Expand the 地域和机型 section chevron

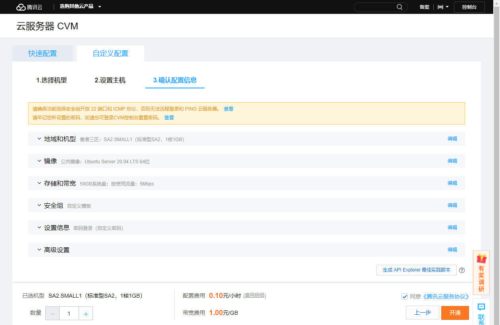pyautogui.click(x=39, y=139)
